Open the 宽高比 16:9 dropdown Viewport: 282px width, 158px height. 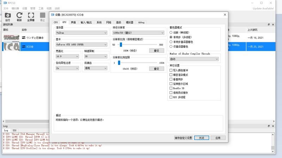click(x=67, y=56)
